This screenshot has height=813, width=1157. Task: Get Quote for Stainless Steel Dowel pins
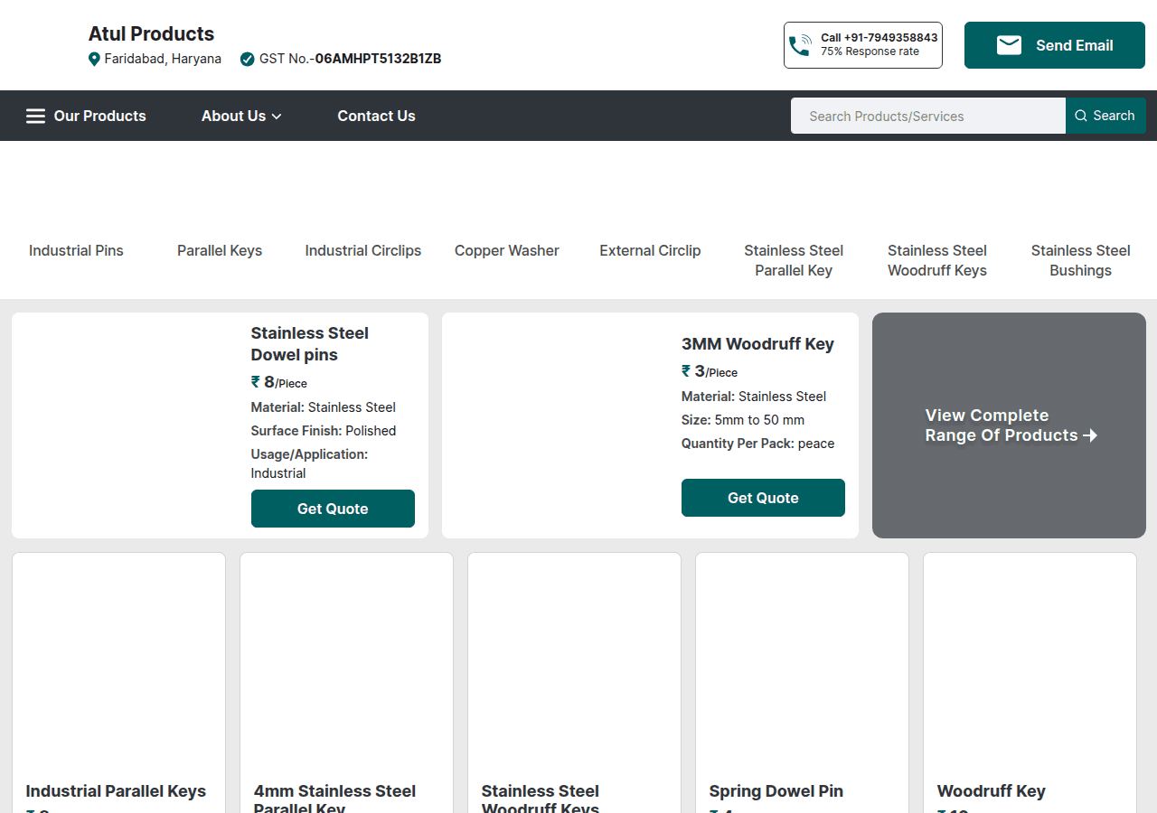tap(333, 509)
